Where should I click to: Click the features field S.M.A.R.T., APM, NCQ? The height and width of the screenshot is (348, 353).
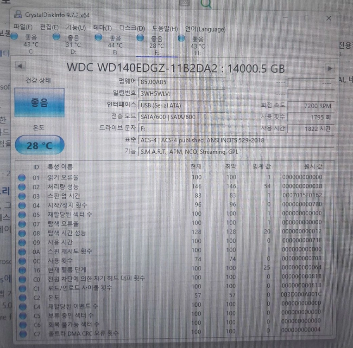tap(236, 152)
